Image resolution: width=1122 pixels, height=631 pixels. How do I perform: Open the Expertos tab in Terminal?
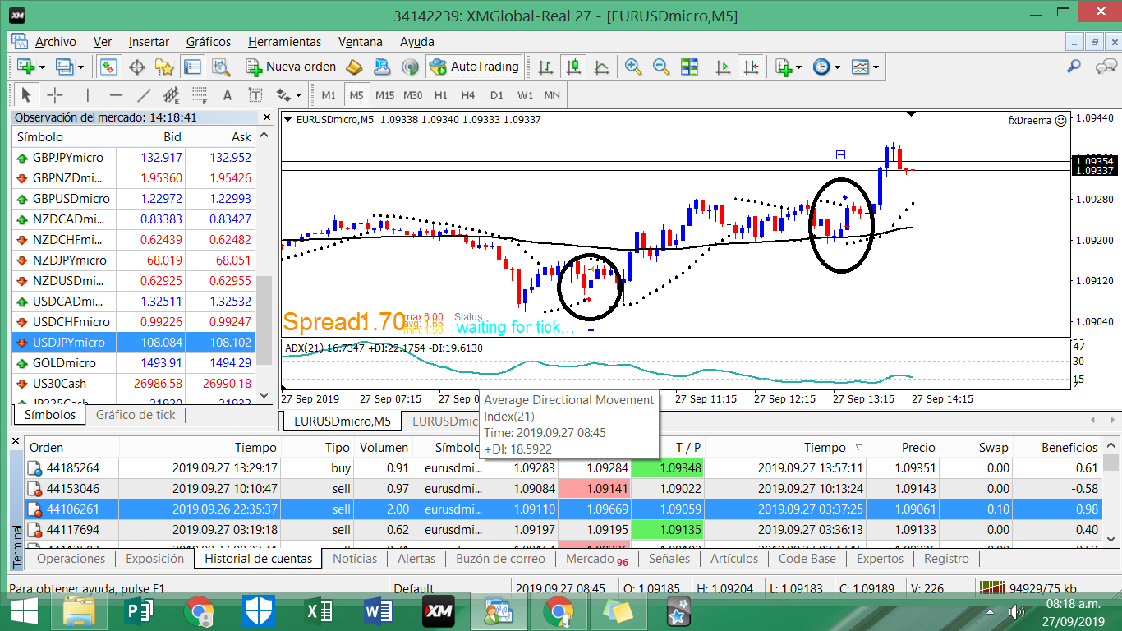[881, 559]
